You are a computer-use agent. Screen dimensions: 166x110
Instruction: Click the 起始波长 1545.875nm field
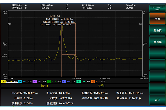click(95, 93)
